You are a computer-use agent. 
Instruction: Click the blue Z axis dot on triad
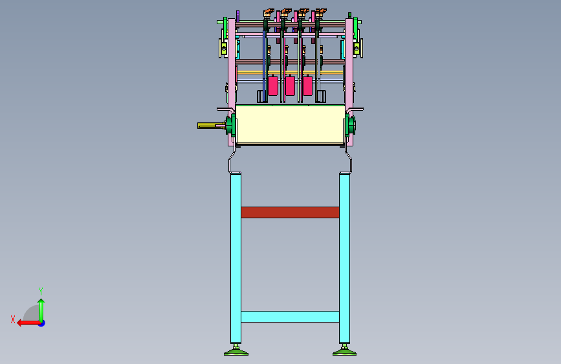42,324
